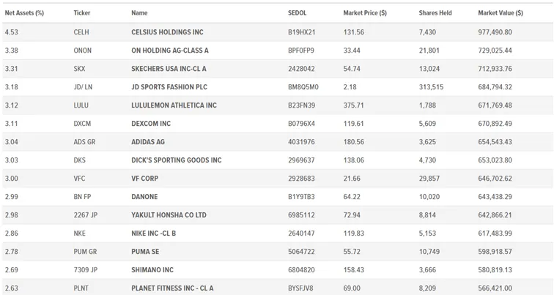Select VF CORP name cell
This screenshot has width=554, height=295.
point(145,179)
